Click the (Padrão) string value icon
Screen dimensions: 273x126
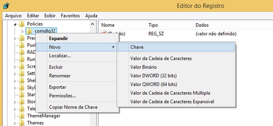(x=104, y=34)
